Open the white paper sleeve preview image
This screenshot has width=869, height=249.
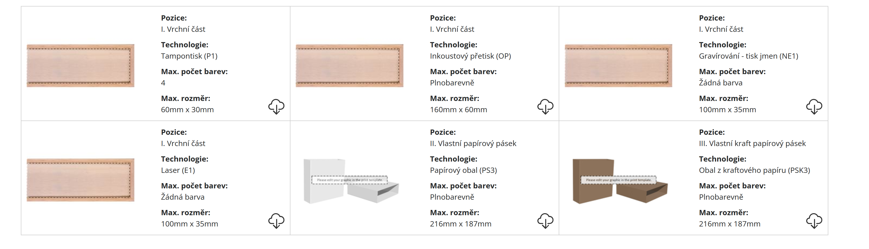click(351, 181)
